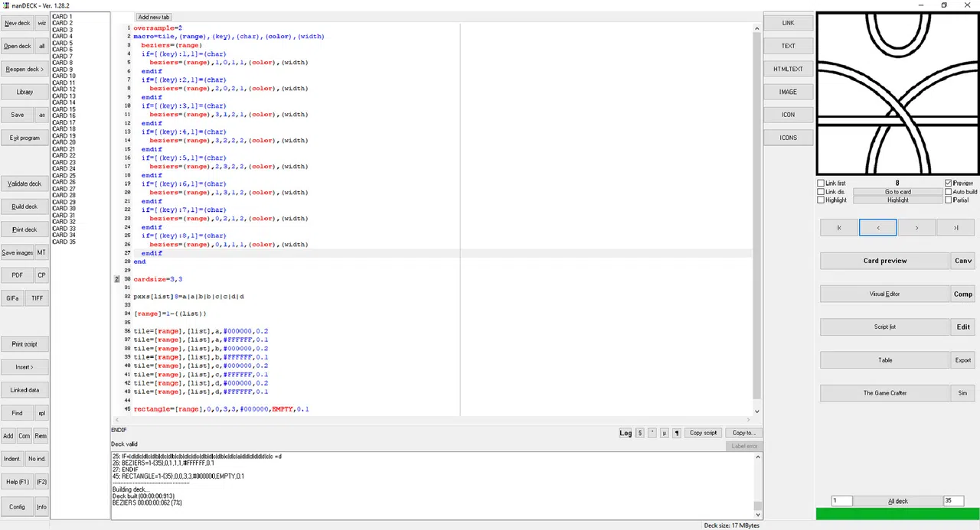980x530 pixels.
Task: Click the Add new tab label
Action: [x=154, y=17]
